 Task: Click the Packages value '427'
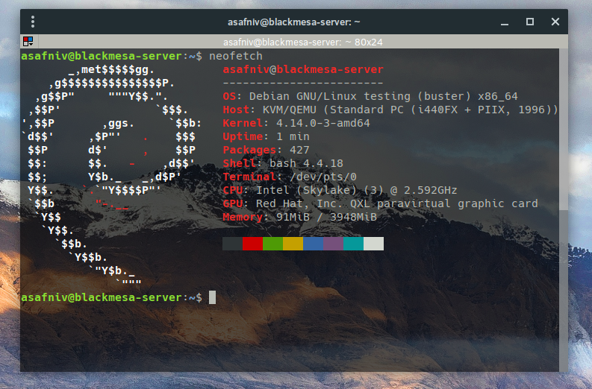click(x=299, y=150)
